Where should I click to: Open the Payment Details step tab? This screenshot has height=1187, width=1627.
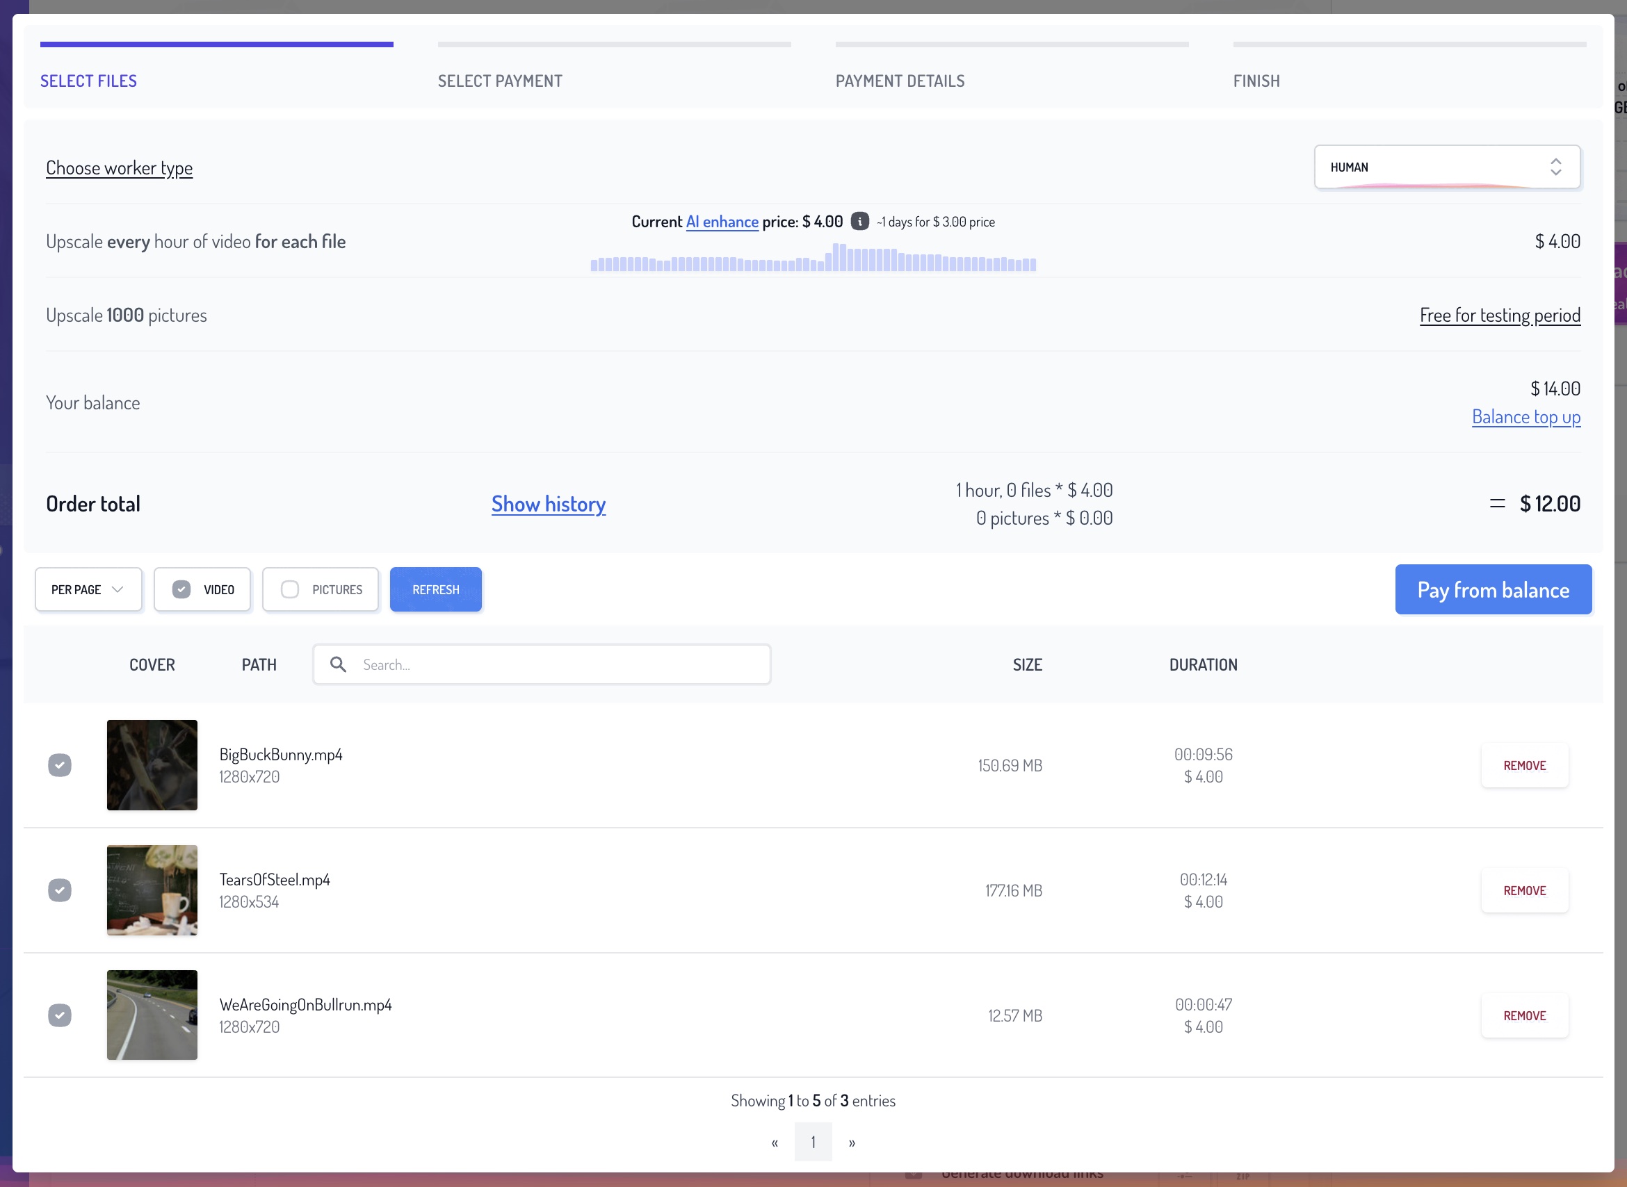pyautogui.click(x=900, y=81)
